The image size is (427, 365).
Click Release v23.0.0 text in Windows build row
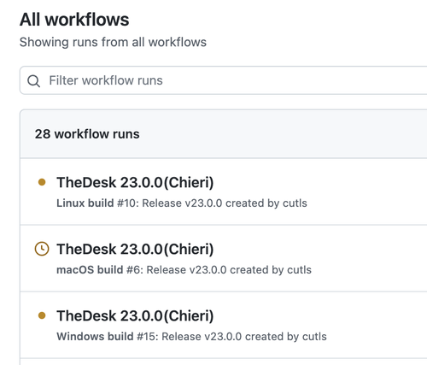coord(202,337)
